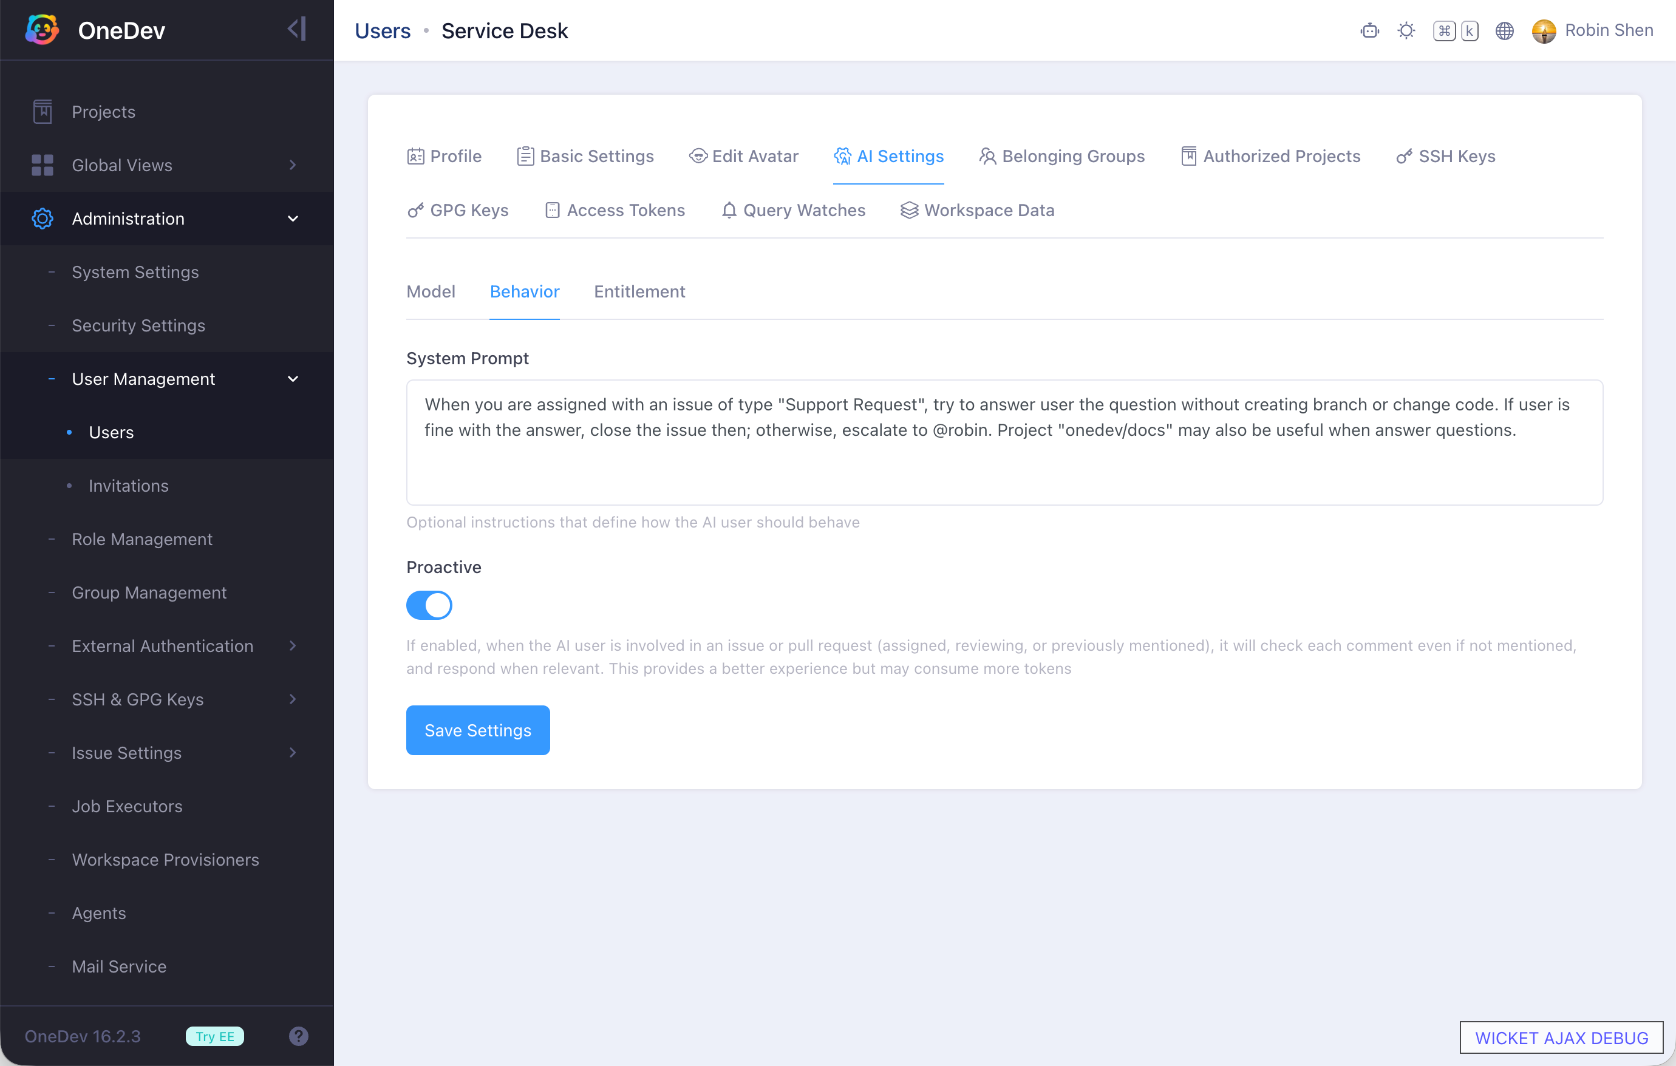Collapse the sidebar with the arrow icon
1676x1066 pixels.
click(x=296, y=29)
